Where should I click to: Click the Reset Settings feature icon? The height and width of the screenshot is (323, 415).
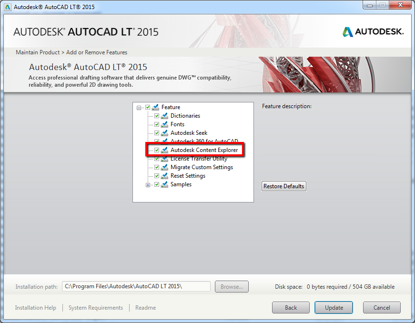[x=165, y=175]
